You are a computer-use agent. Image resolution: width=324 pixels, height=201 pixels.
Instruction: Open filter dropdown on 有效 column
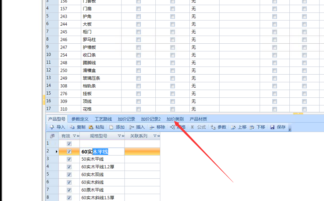pos(74,136)
